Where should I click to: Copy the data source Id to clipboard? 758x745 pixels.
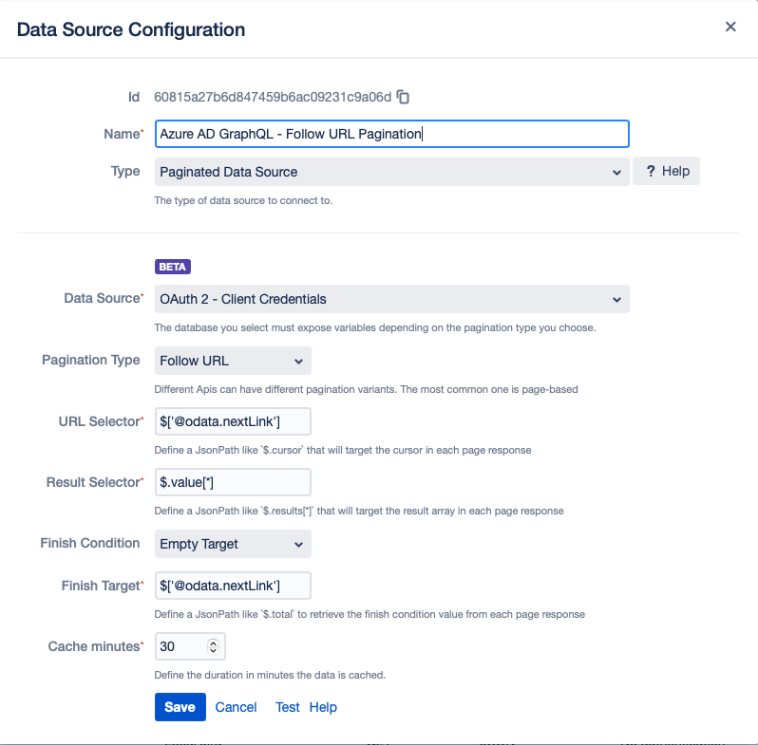click(404, 97)
